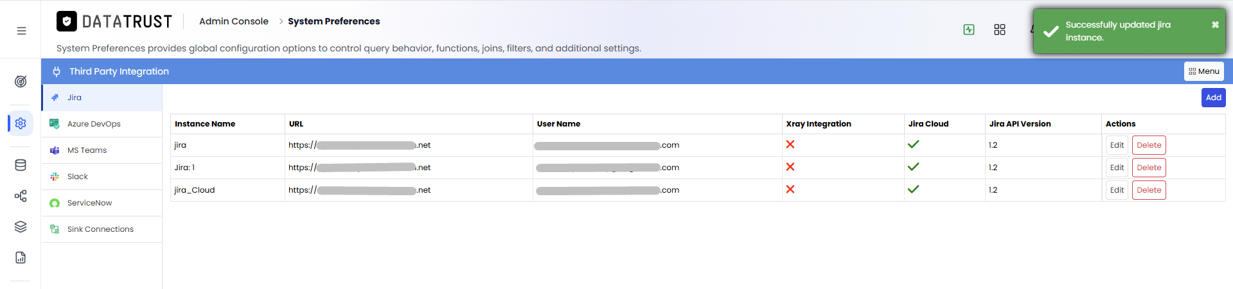Image resolution: width=1233 pixels, height=289 pixels.
Task: Click the Add button
Action: pyautogui.click(x=1213, y=98)
